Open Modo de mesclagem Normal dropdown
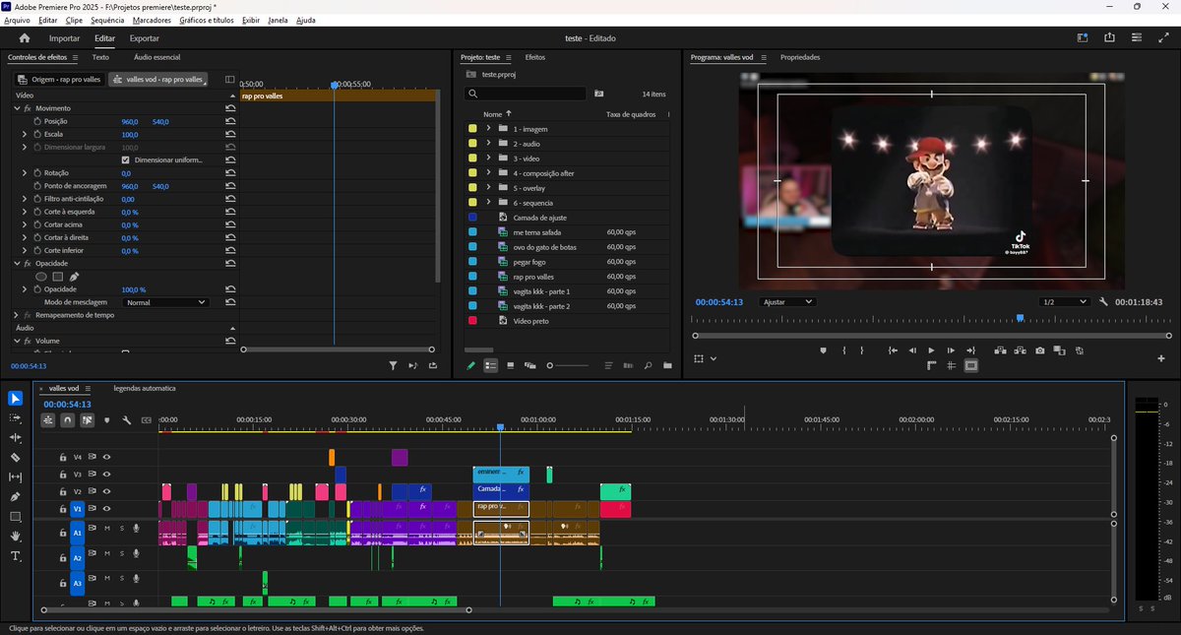Image resolution: width=1181 pixels, height=635 pixels. pos(166,302)
